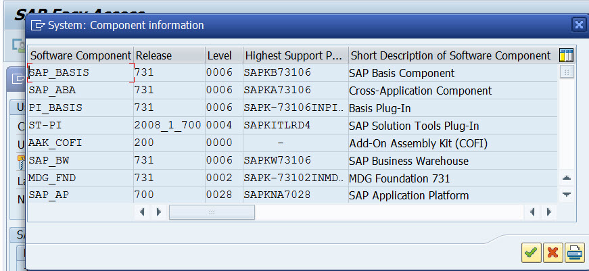Select the PI_BASIS cell
The image size is (589, 271).
[x=80, y=107]
